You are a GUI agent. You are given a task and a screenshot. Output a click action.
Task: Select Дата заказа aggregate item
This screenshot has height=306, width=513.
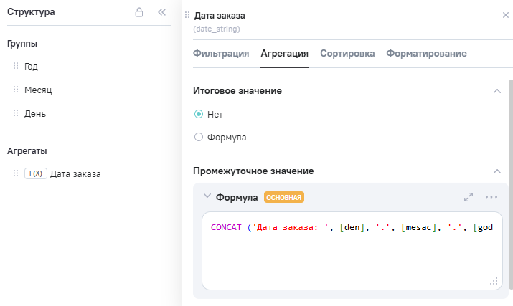pyautogui.click(x=75, y=173)
